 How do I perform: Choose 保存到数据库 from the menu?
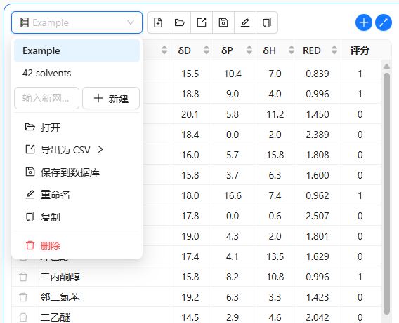tap(77, 172)
